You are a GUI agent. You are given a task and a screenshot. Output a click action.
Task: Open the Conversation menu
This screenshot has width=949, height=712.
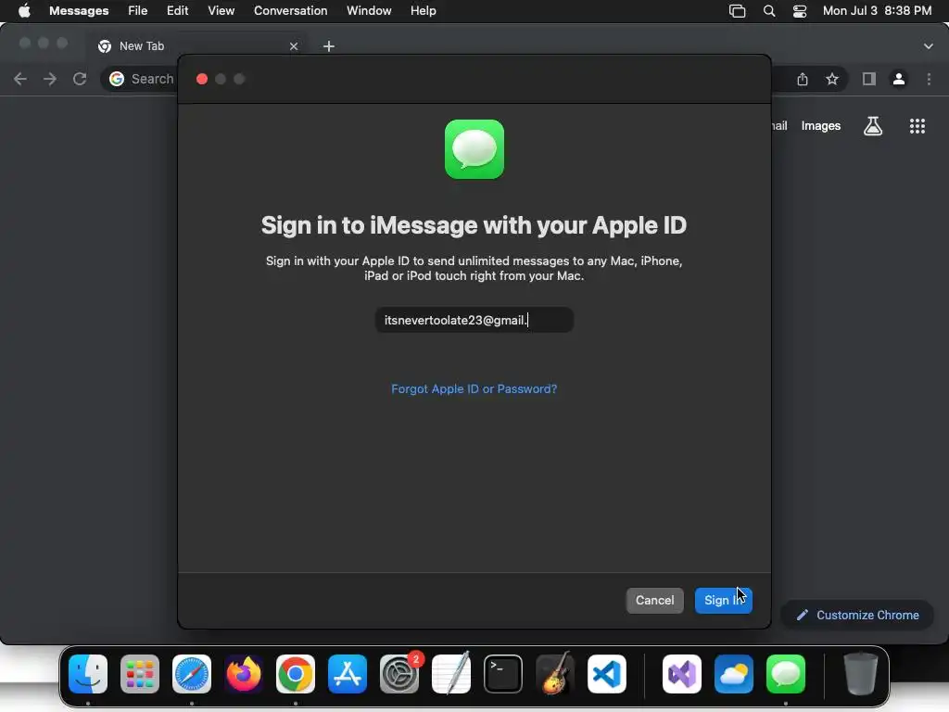(290, 11)
